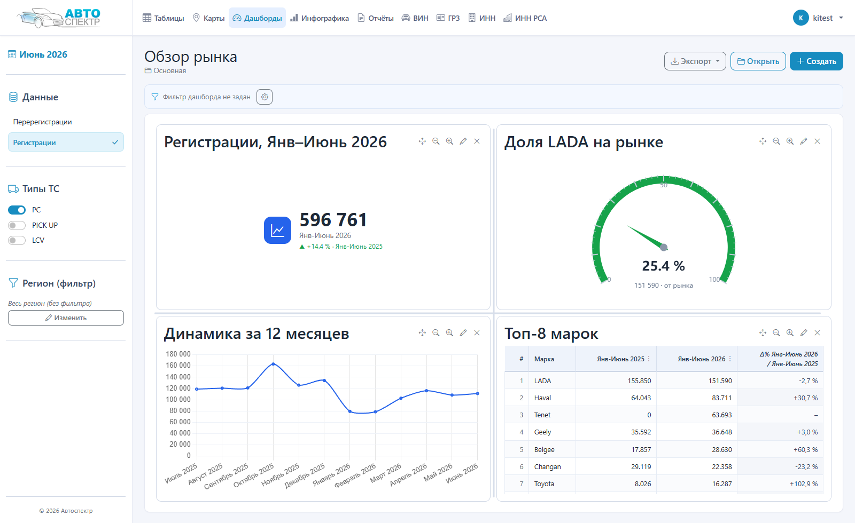Move the Доля LADA на рынке widget
855x523 pixels.
(763, 141)
